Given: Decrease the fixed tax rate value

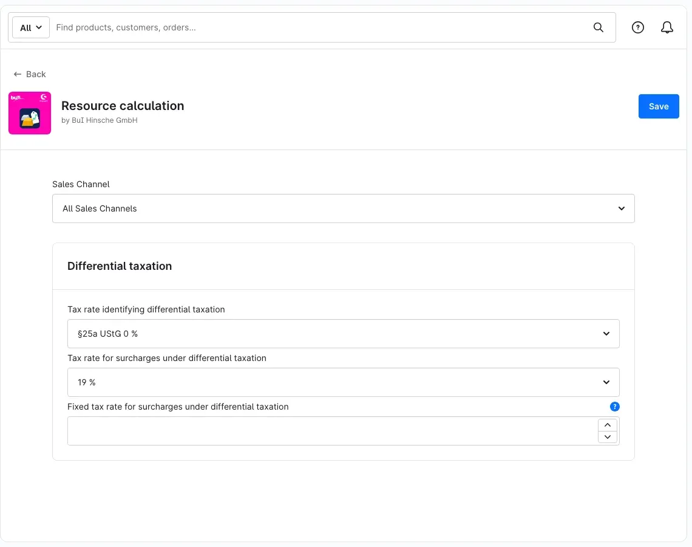Looking at the screenshot, I should (x=607, y=437).
